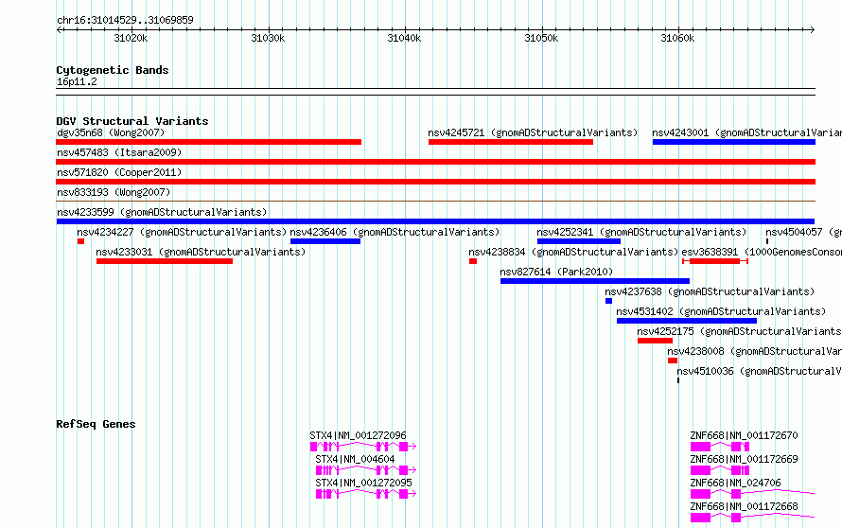Screen dimensions: 842x528
Task: Select the nsv4531402 blue variant bar
Action: pos(687,321)
